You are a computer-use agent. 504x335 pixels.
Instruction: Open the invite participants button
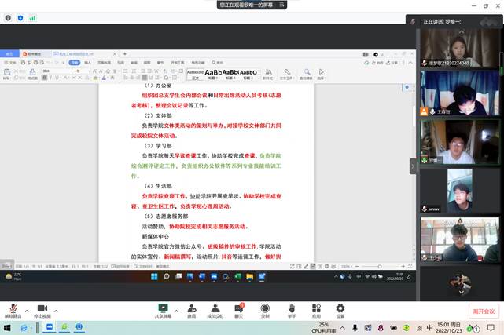tap(192, 311)
